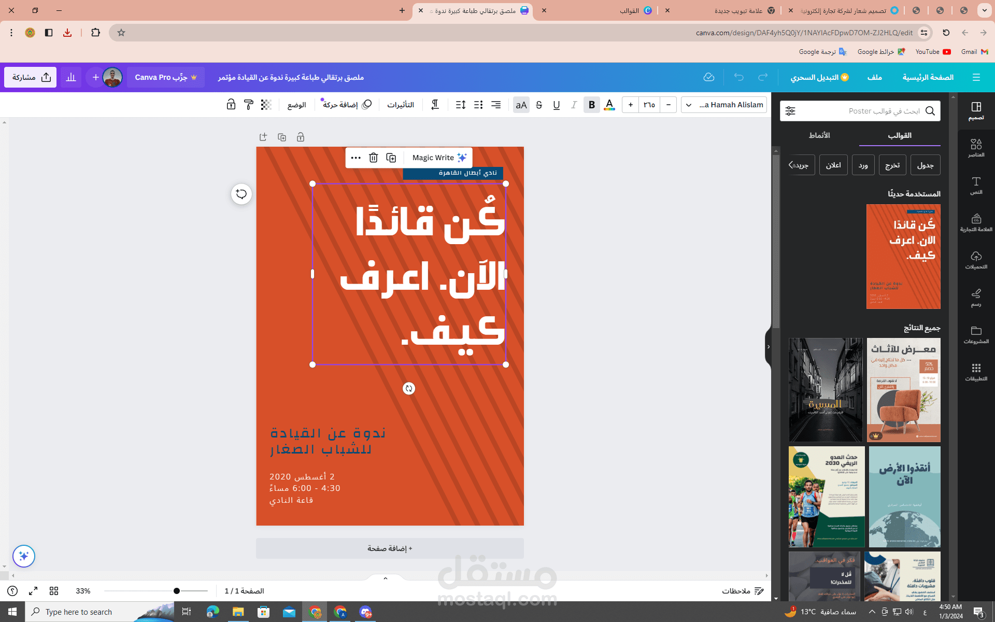The width and height of the screenshot is (995, 622).
Task: Choose the furniture exhibition template thumbnail
Action: pos(903,390)
